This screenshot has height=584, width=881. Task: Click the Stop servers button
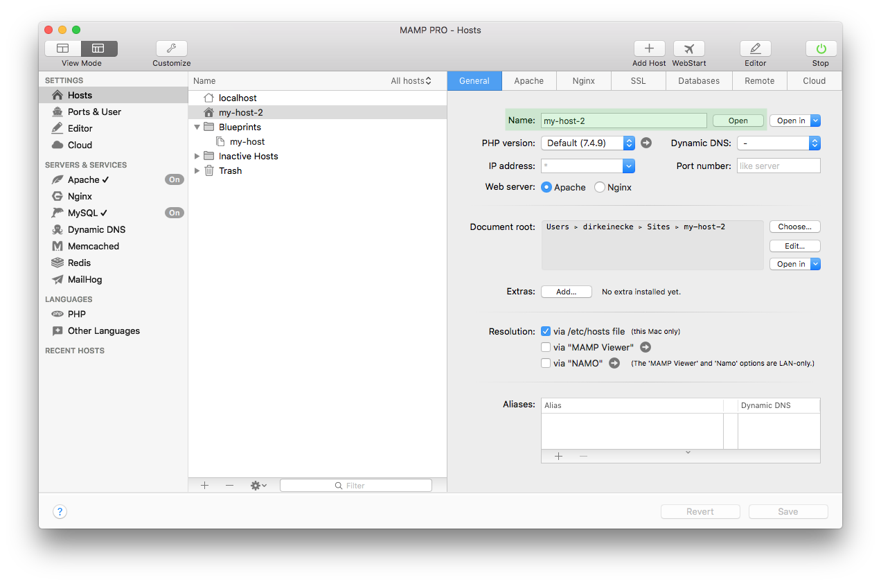point(820,49)
